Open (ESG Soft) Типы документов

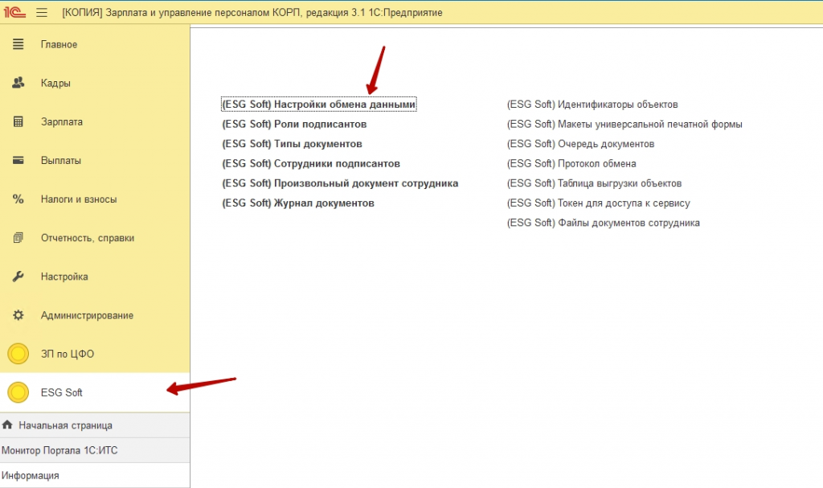click(x=292, y=144)
